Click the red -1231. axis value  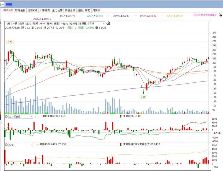(x=217, y=133)
